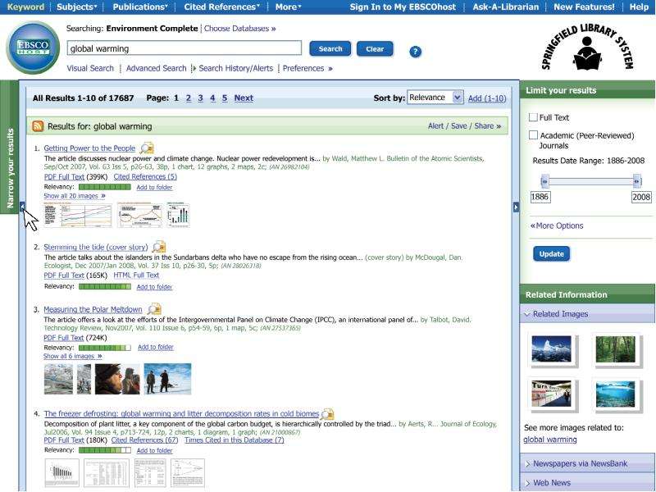Open the Sort by Relevance dropdown
This screenshot has width=656, height=492.
click(x=435, y=98)
